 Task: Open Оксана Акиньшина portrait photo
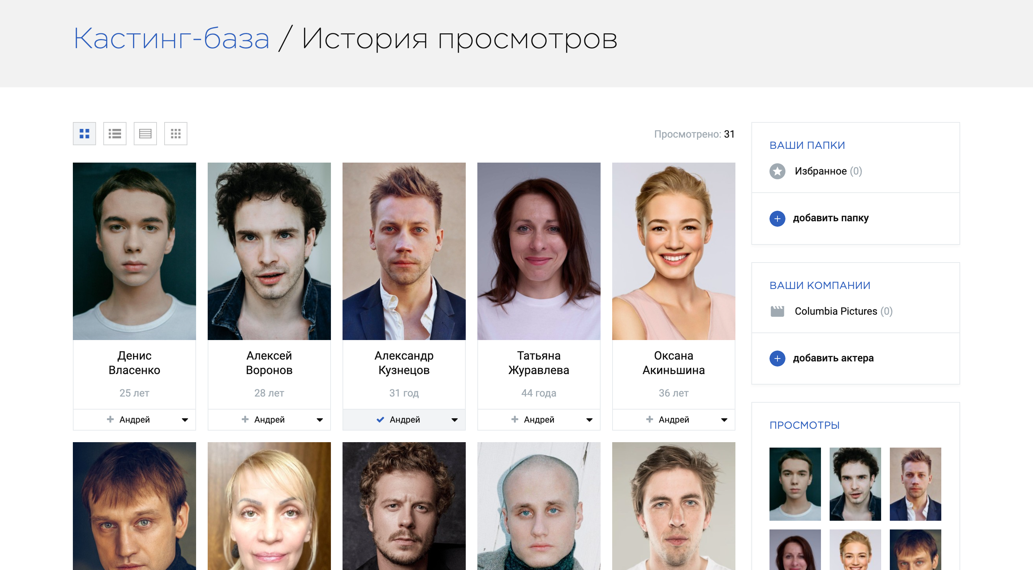(673, 251)
